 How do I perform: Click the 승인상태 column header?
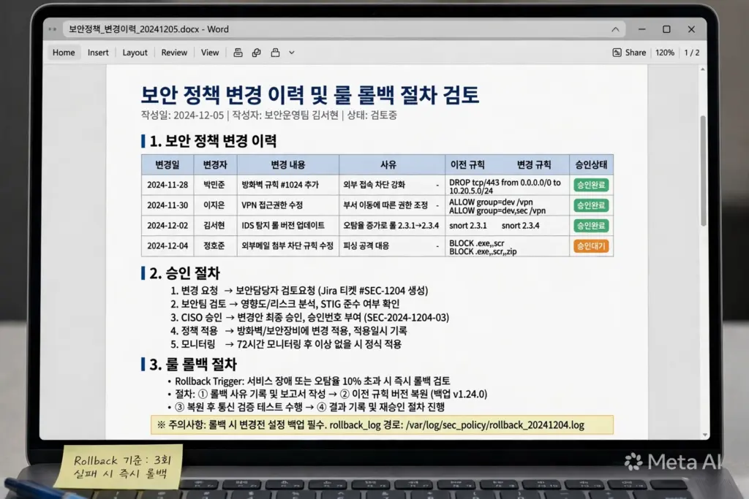coord(591,164)
